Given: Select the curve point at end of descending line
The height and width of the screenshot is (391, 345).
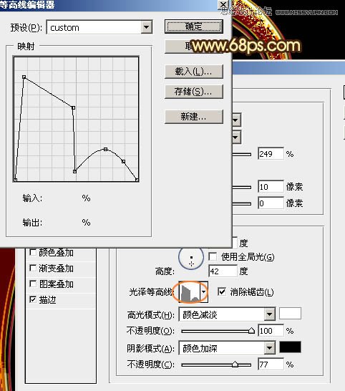Looking at the screenshot, I should pos(73,107).
